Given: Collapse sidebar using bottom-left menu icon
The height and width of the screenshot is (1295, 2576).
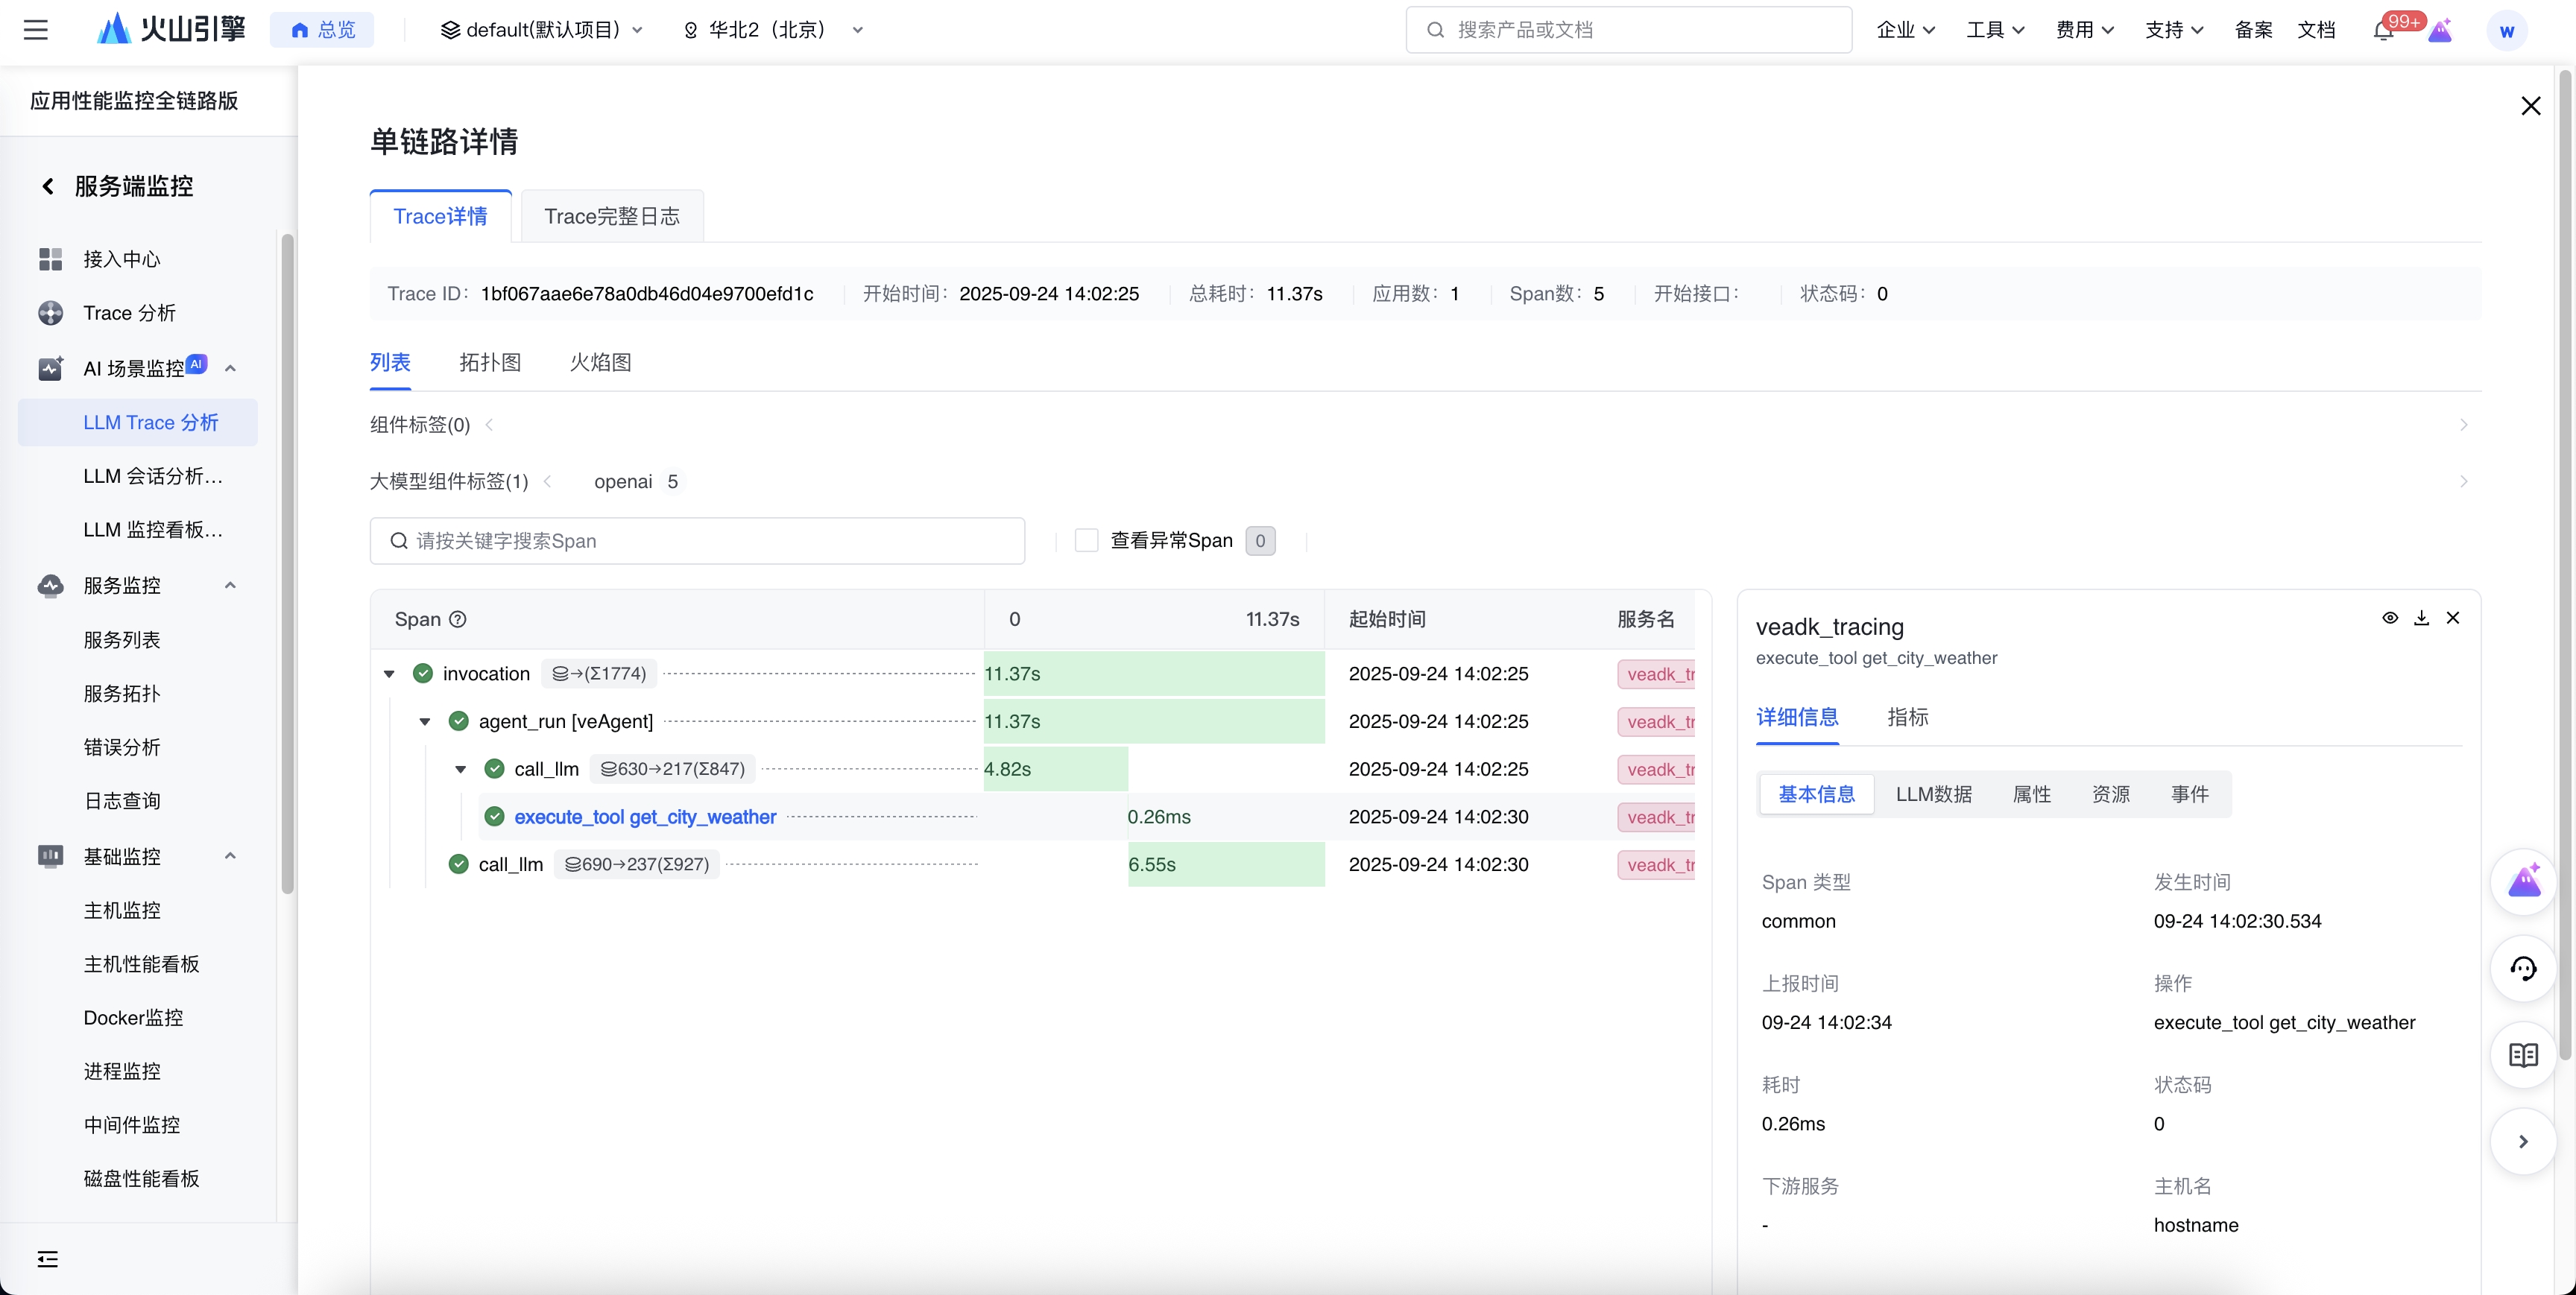Looking at the screenshot, I should coord(47,1259).
